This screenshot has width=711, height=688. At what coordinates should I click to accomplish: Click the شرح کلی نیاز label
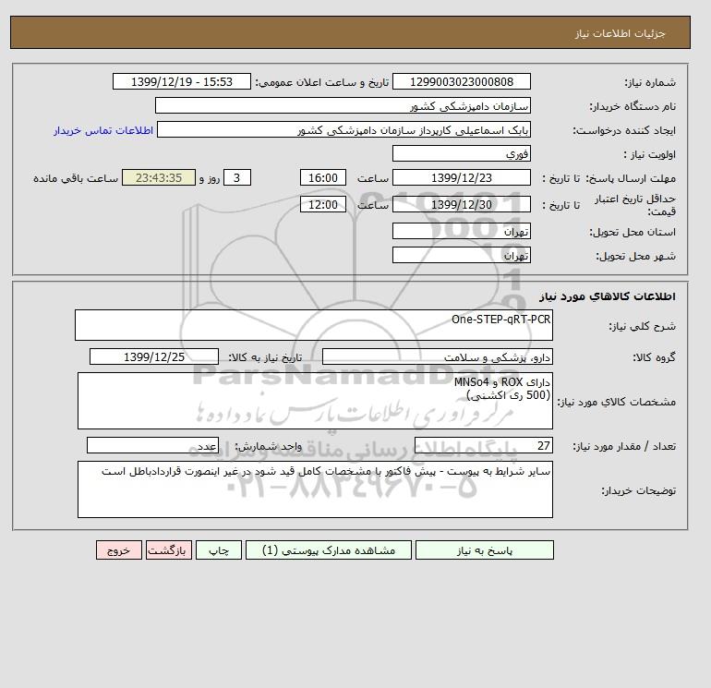(642, 326)
